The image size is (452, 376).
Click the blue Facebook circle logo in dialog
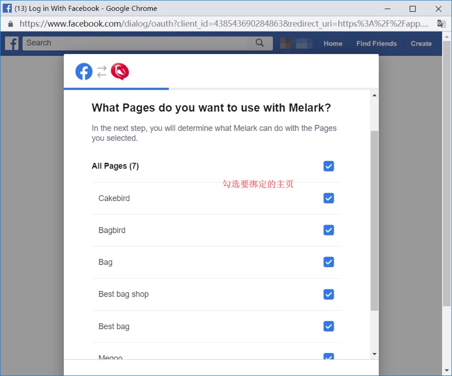[84, 71]
